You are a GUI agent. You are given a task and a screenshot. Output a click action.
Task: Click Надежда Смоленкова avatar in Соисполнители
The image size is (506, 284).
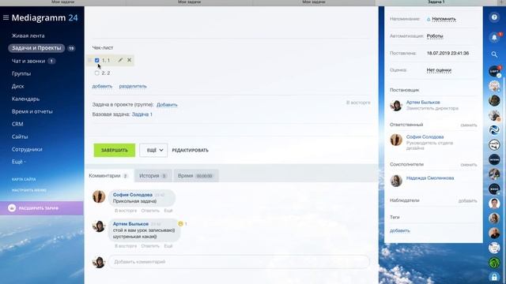point(396,181)
